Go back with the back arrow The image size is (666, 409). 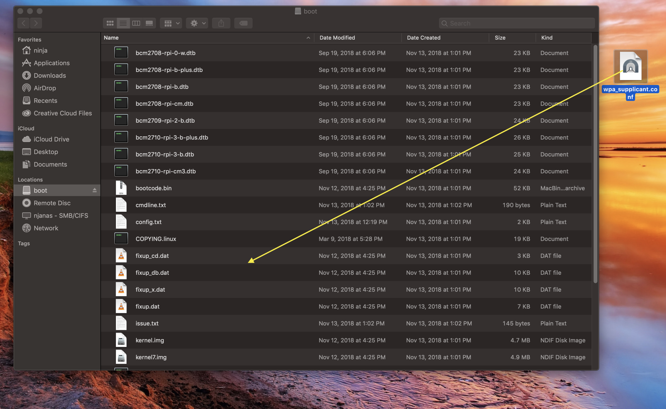[23, 23]
